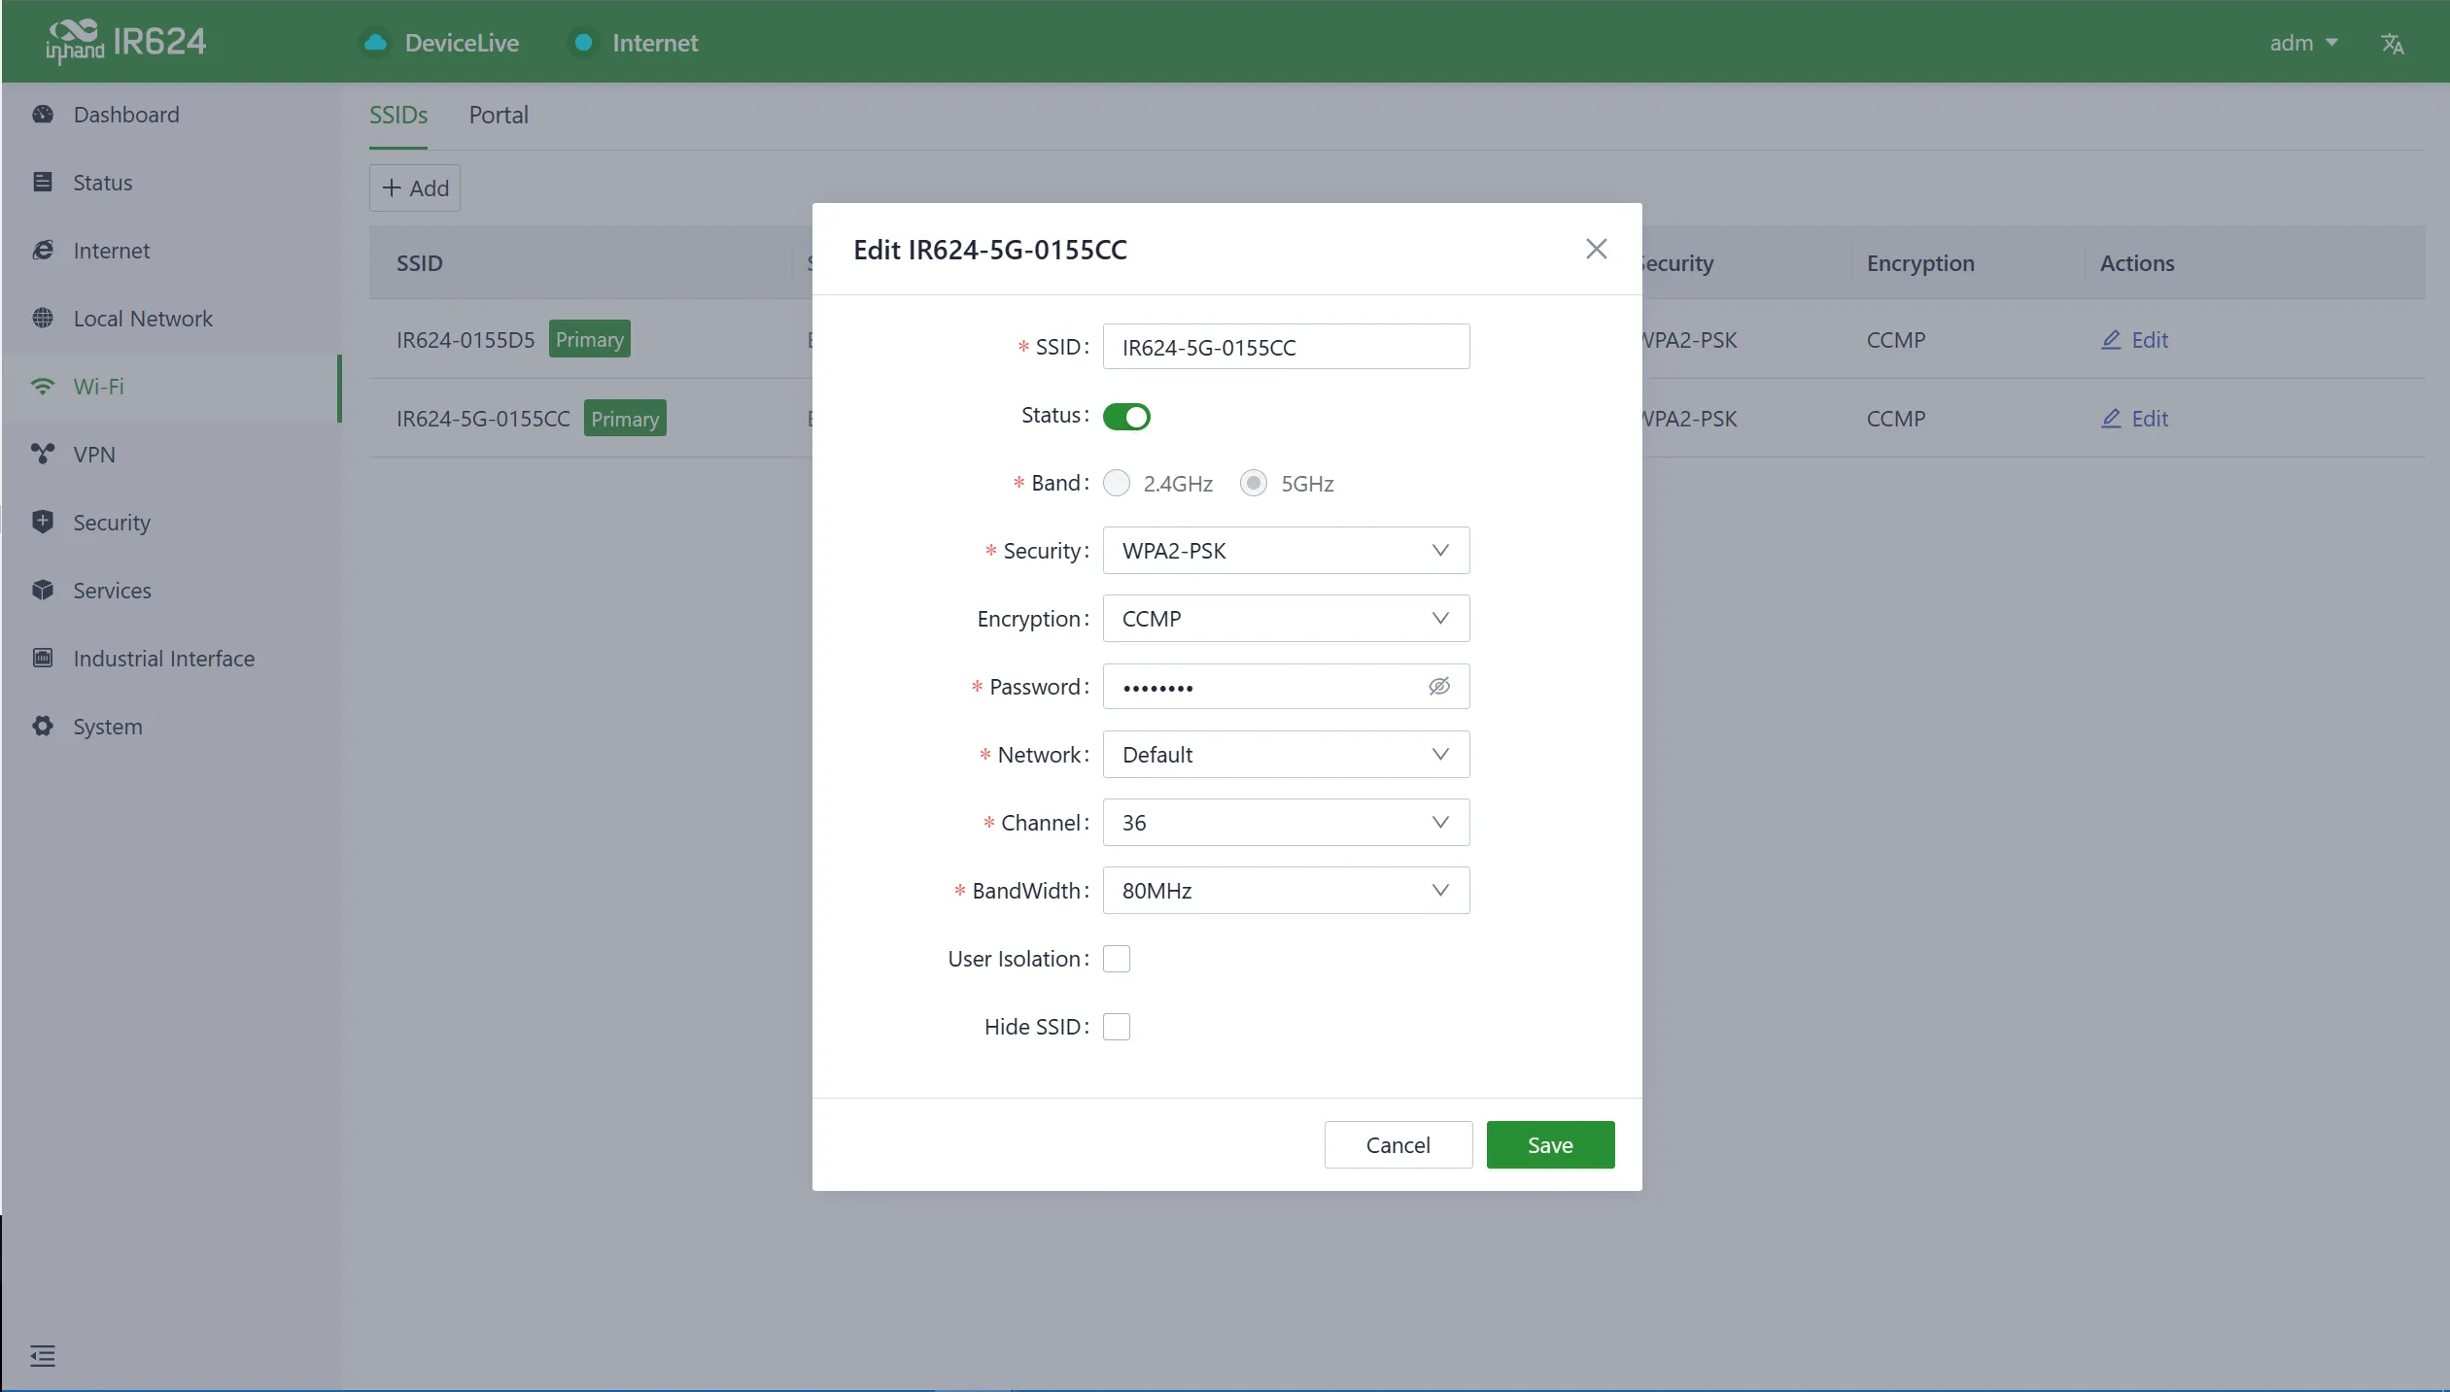
Task: Toggle the Status switch off
Action: [1126, 417]
